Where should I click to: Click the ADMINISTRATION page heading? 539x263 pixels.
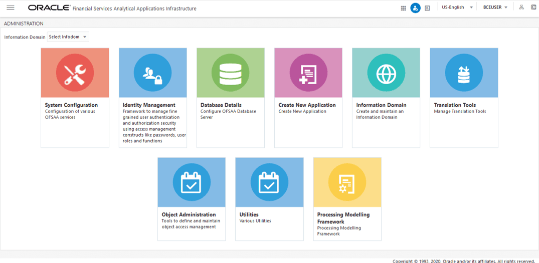click(x=24, y=24)
